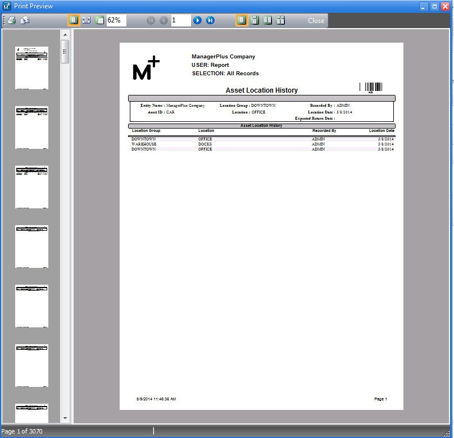Select the third page thumbnail
The image size is (454, 438).
pyautogui.click(x=31, y=186)
